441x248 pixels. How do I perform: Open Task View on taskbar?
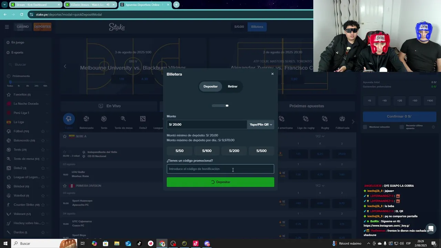pos(83,244)
